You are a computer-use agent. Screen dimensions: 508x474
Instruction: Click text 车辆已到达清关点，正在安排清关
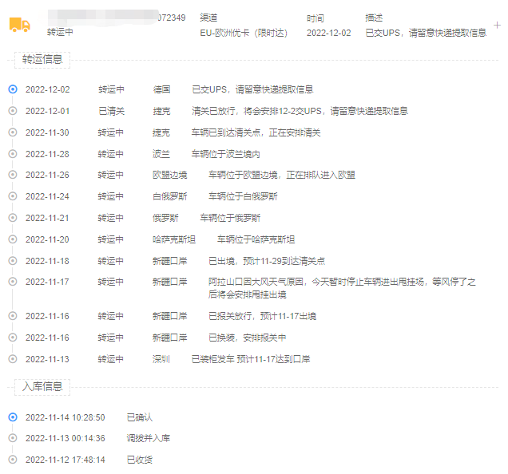[256, 132]
